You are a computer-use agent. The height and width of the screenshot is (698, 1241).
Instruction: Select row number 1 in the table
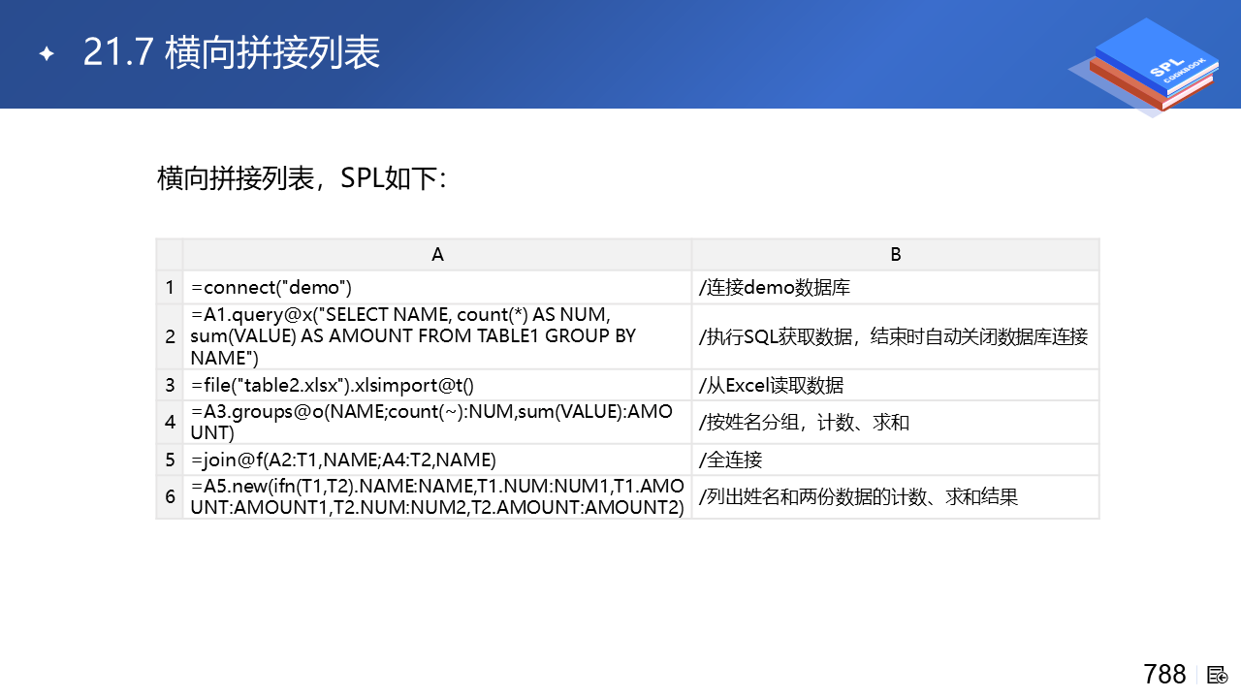pyautogui.click(x=170, y=287)
